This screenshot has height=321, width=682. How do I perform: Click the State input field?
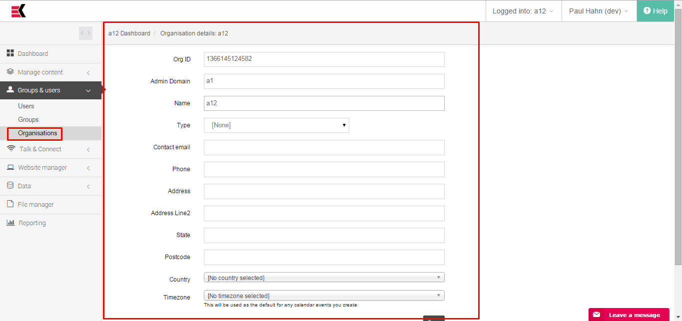coord(324,235)
